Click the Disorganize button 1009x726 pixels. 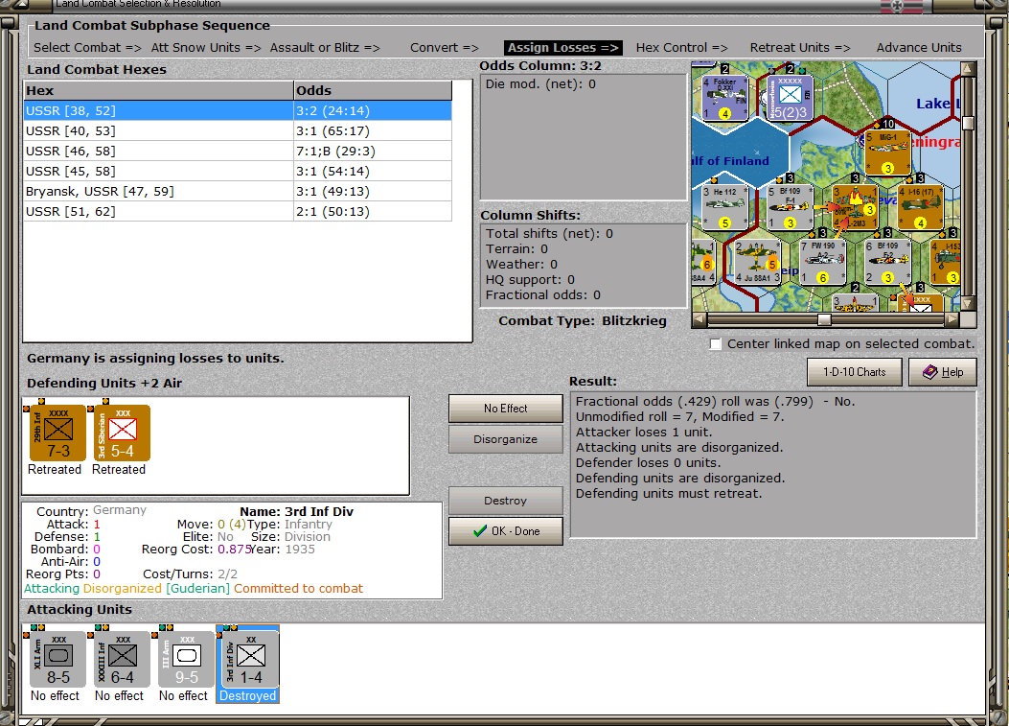505,439
